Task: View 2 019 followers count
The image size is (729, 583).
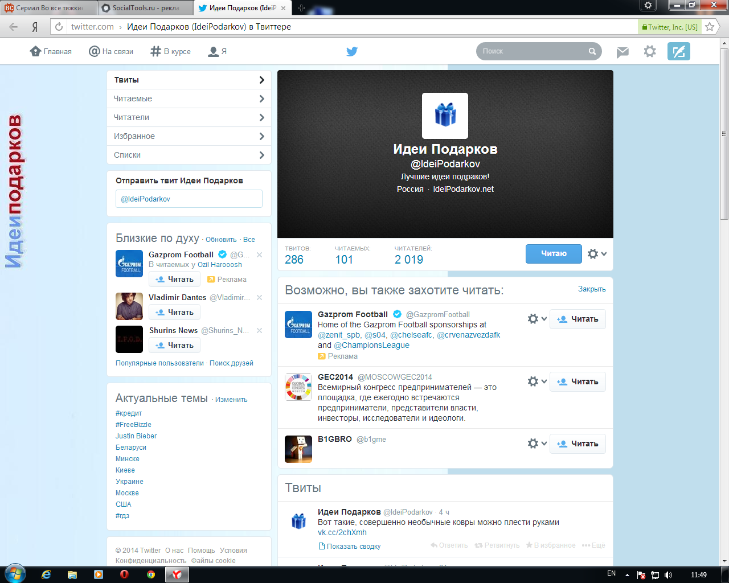Action: 409,260
